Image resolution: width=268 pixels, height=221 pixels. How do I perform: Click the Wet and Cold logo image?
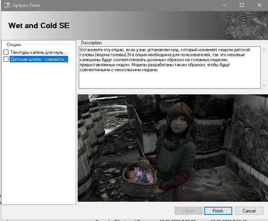tap(242, 26)
